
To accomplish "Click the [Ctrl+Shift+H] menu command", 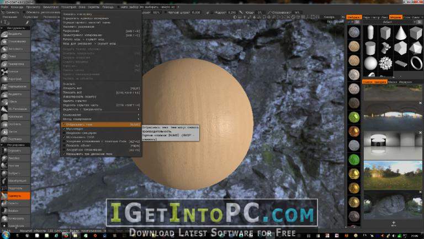I will tap(101, 105).
